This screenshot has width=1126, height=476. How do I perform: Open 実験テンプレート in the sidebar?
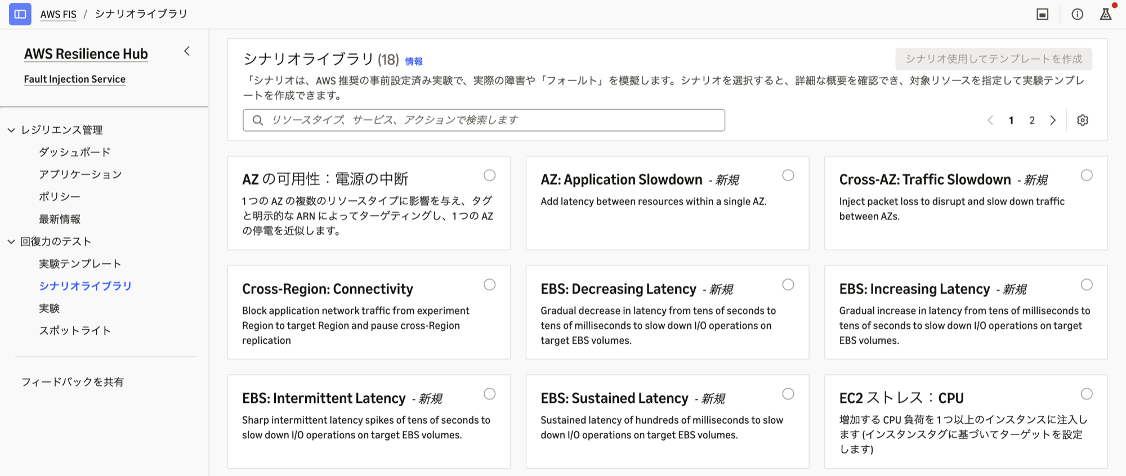80,264
